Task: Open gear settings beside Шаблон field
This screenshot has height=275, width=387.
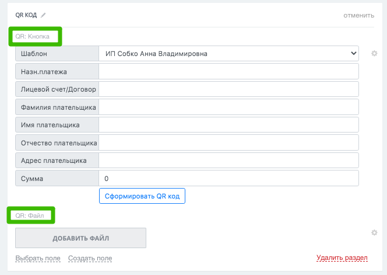Action: tap(374, 53)
